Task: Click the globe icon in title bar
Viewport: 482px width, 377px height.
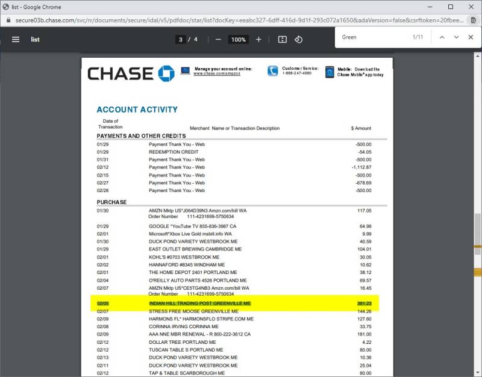Action: [6, 7]
